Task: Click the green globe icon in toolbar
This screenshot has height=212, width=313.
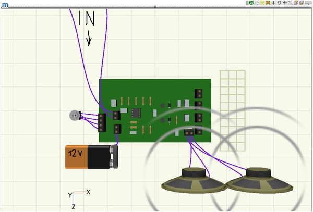Action: [251, 3]
